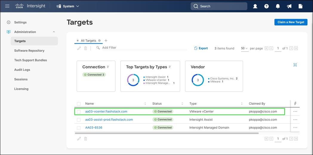Click Cisco Systems, Inc. legend entry
313x155 pixels.
(x=223, y=79)
